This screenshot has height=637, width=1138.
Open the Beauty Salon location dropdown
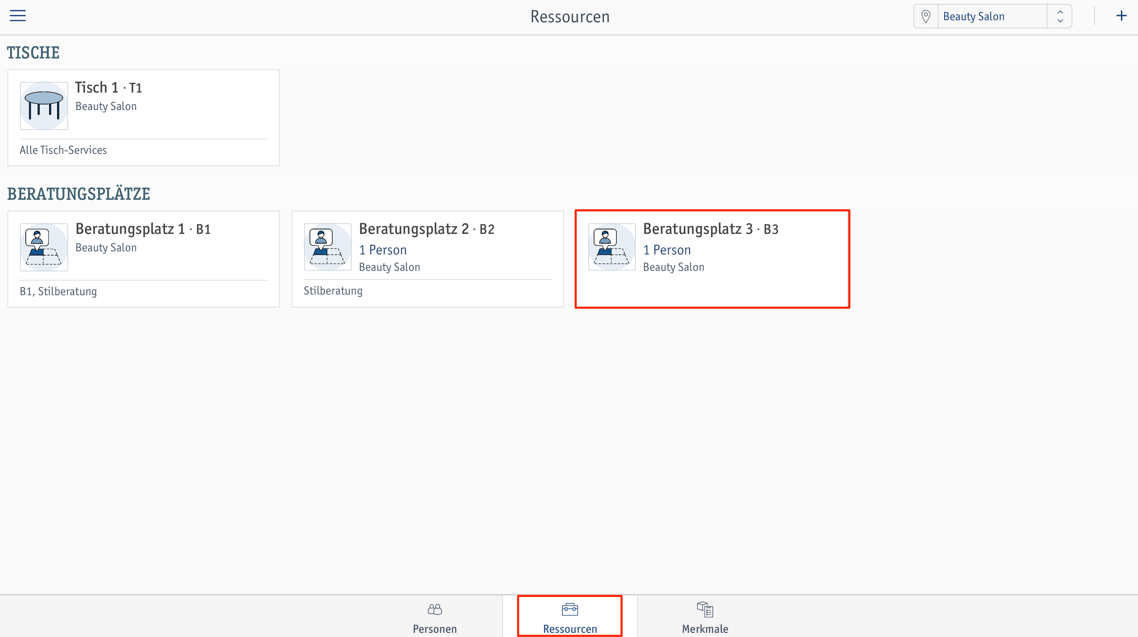992,16
